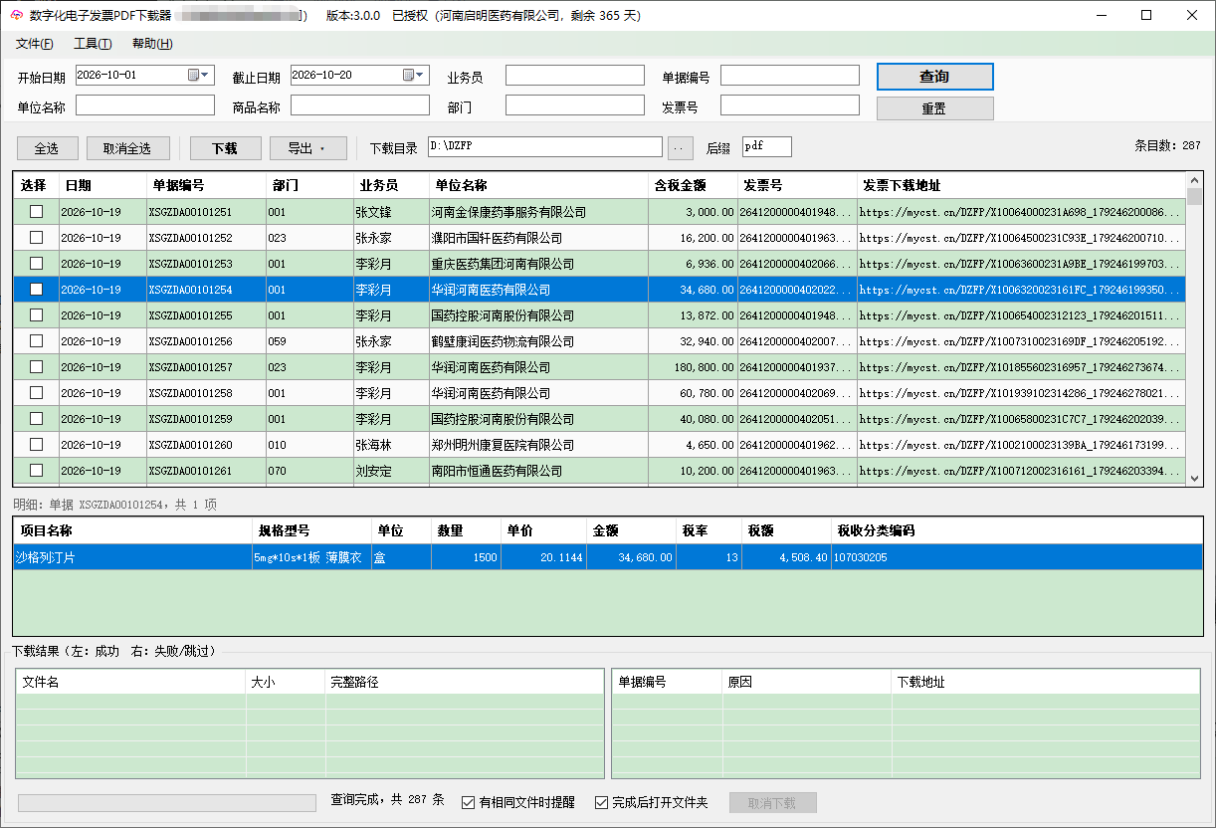Screen dimensions: 1216x828
Task: Click scroll-up arrow of invoice list scrollbar
Action: coord(1195,181)
